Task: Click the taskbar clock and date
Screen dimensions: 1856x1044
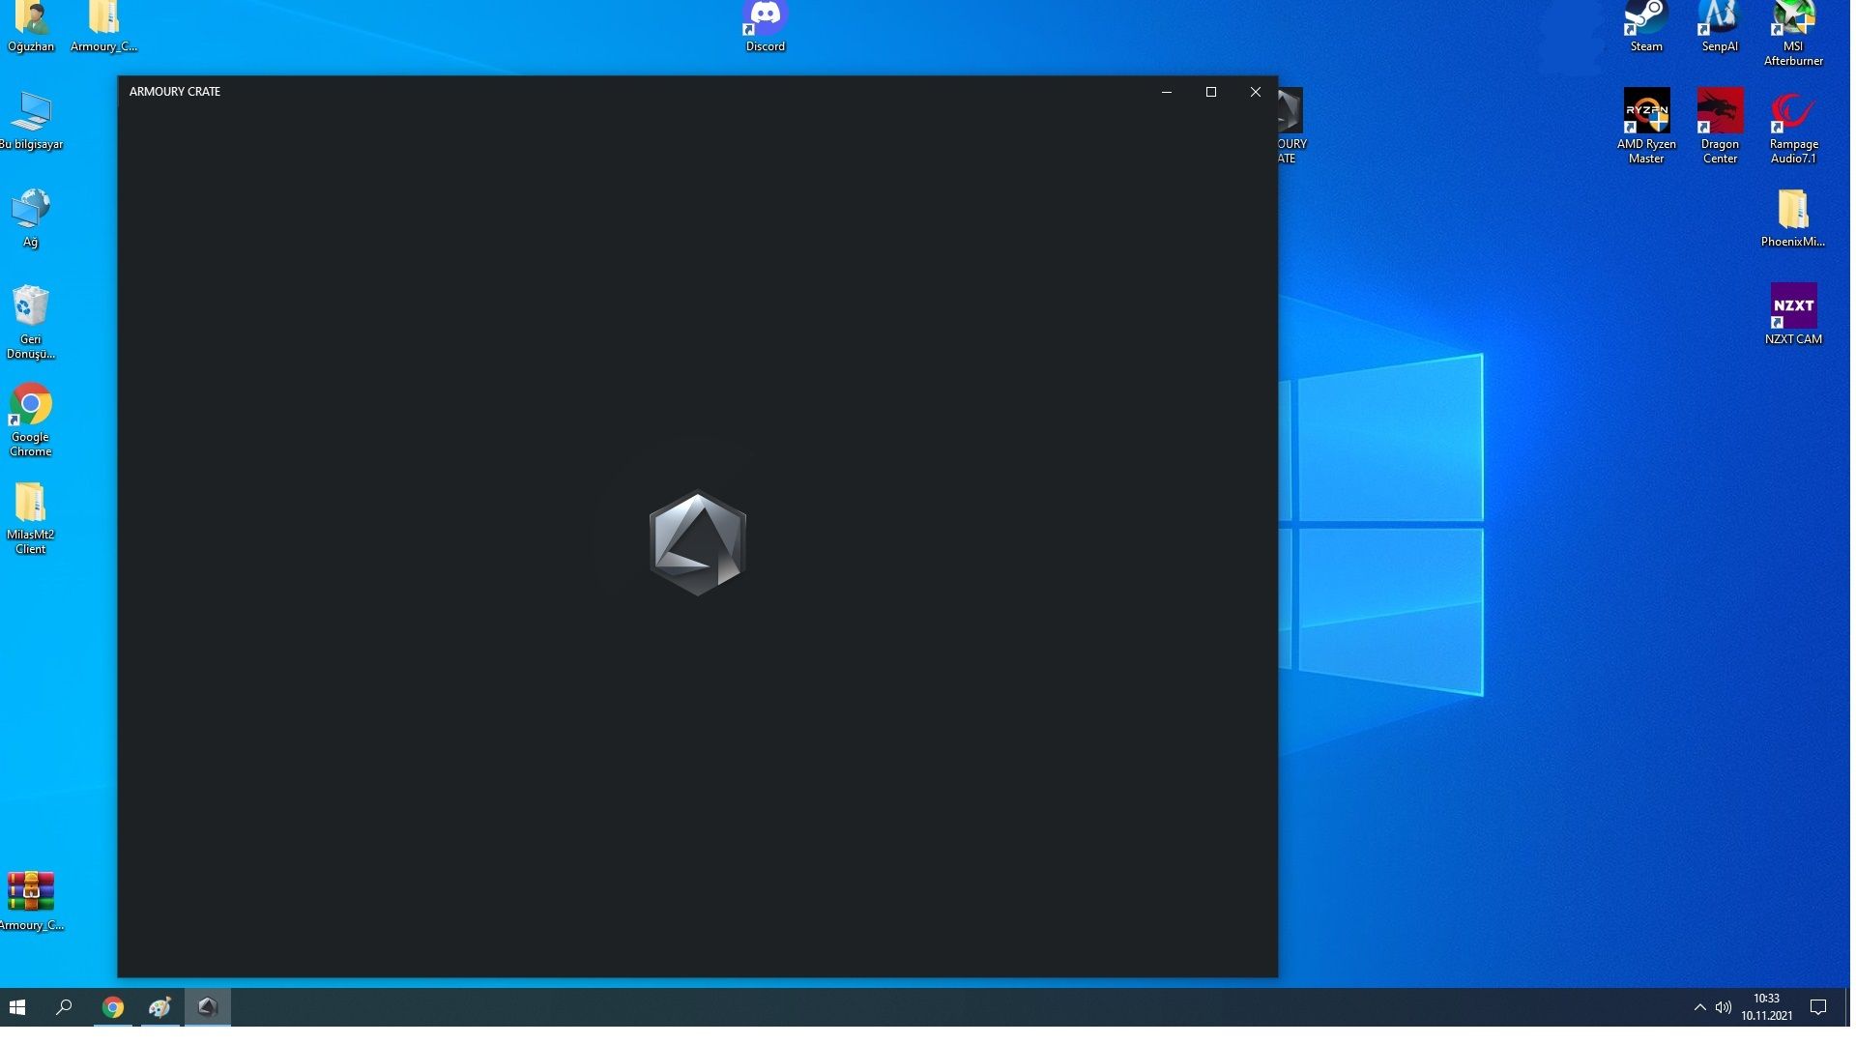Action: point(1766,1007)
